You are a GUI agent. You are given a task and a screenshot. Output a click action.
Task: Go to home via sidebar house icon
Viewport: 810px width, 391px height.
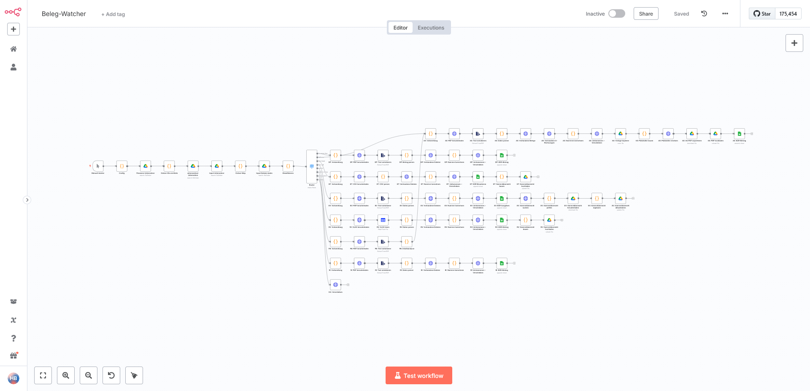click(x=13, y=49)
